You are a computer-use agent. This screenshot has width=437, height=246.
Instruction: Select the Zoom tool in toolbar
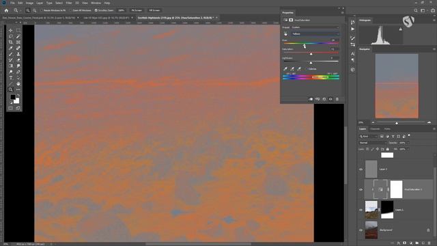[x=11, y=90]
